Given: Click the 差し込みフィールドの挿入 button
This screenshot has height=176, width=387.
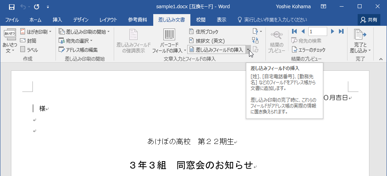Looking at the screenshot, I should 216,50.
